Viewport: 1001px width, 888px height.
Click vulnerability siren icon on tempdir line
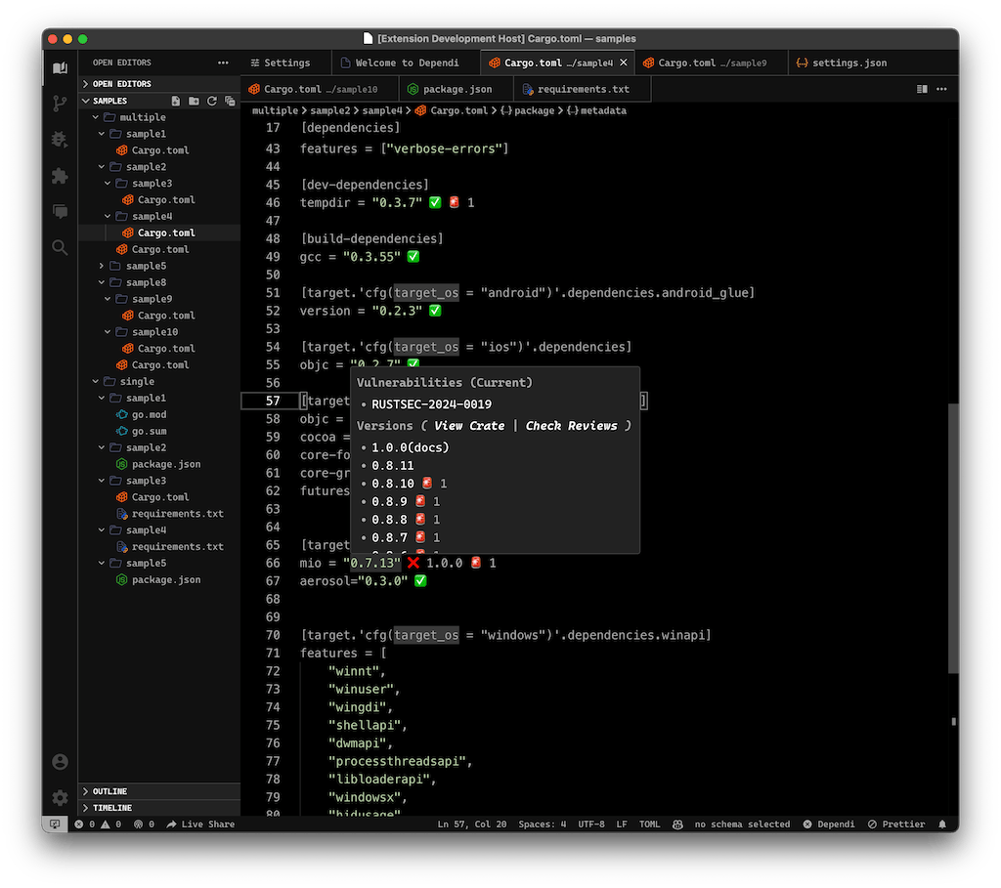pos(454,202)
